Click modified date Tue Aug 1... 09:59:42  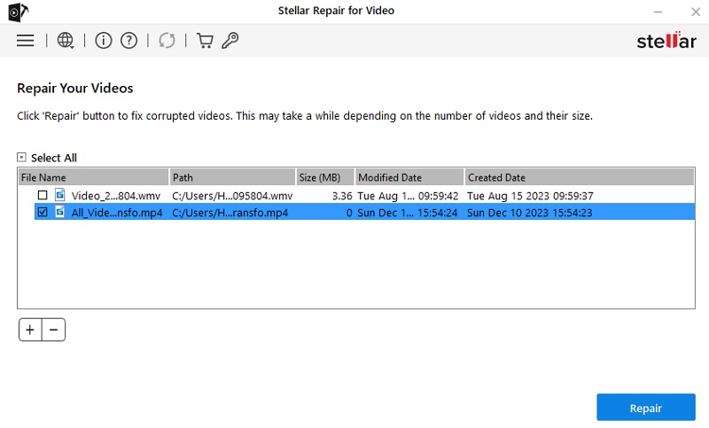408,196
